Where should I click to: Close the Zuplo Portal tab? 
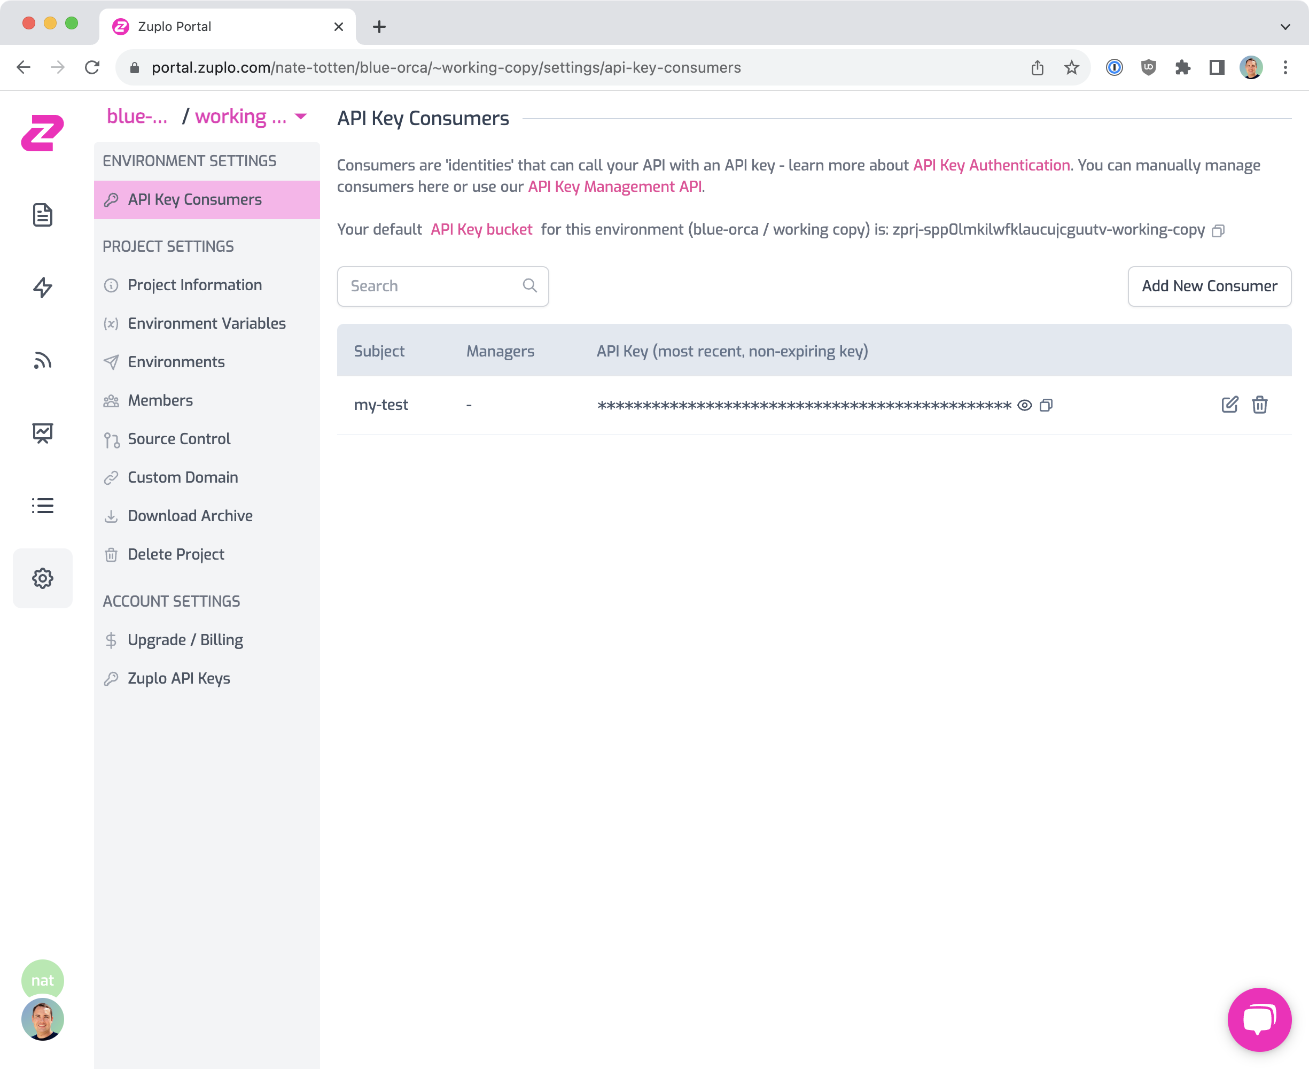(339, 27)
